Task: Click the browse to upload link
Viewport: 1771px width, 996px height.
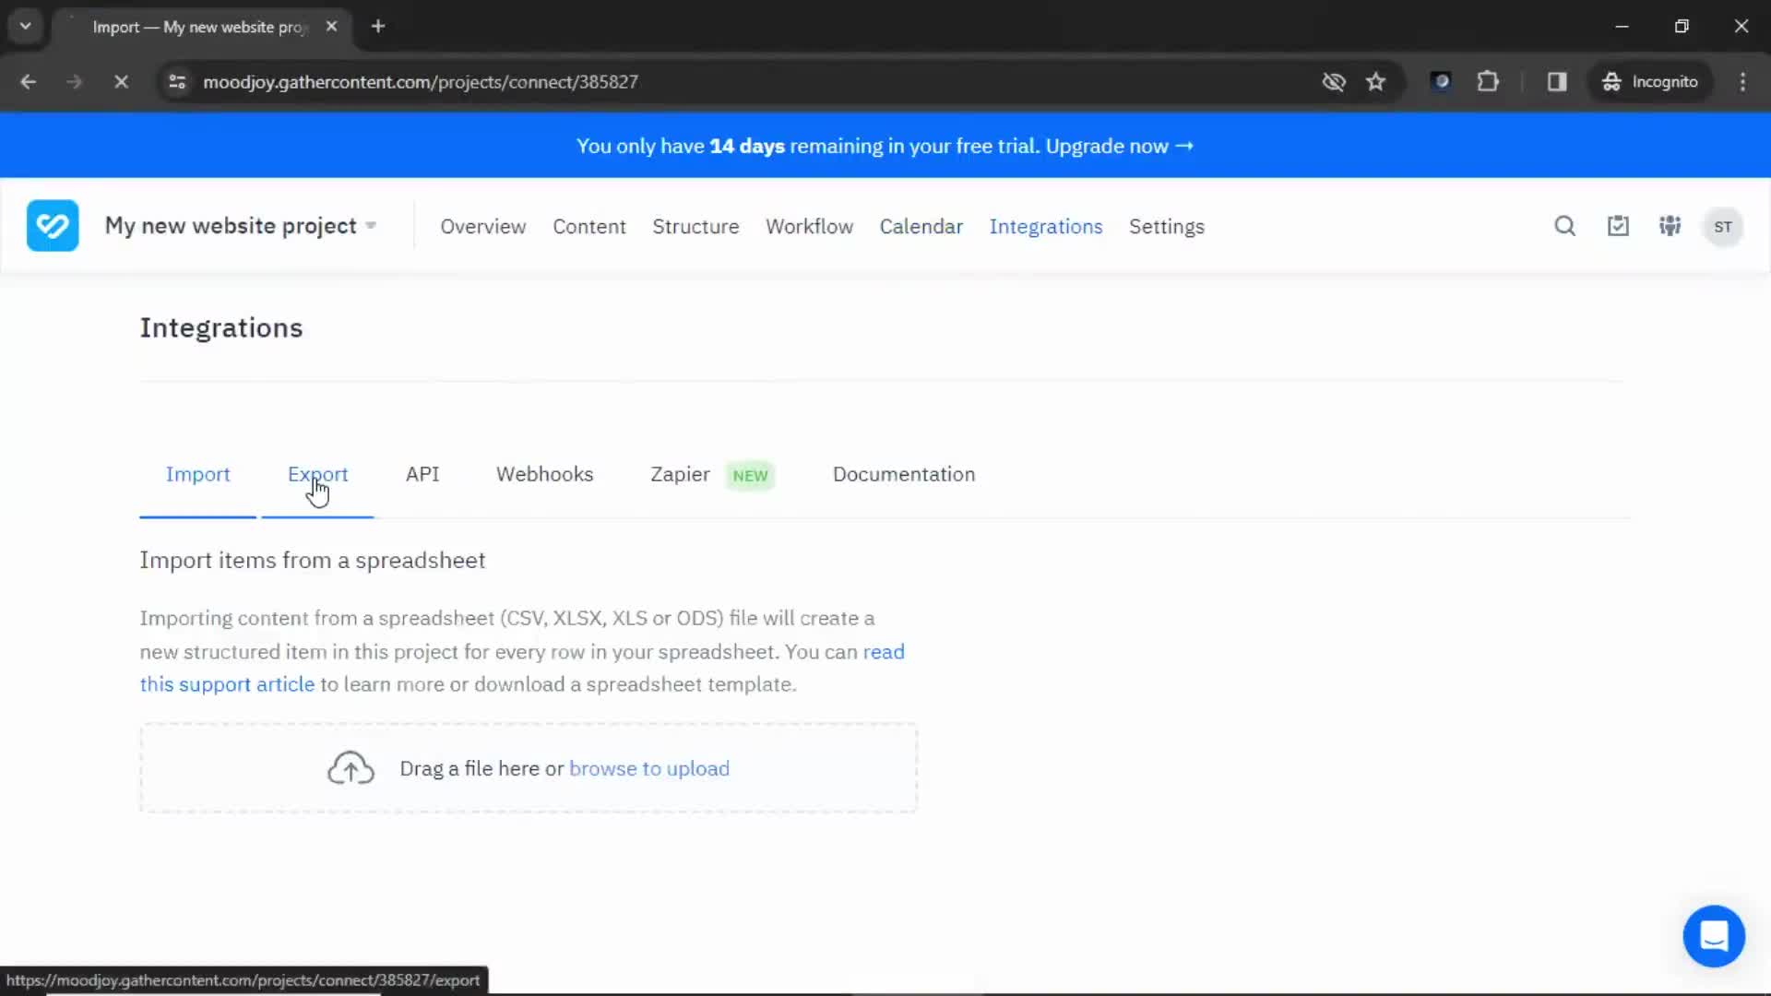Action: tap(649, 768)
